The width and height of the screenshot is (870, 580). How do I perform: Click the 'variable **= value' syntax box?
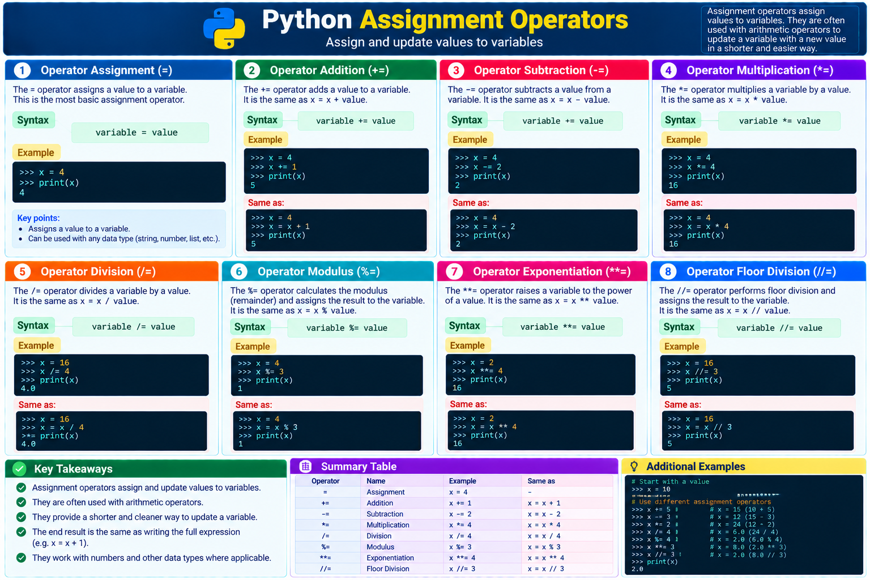(562, 327)
